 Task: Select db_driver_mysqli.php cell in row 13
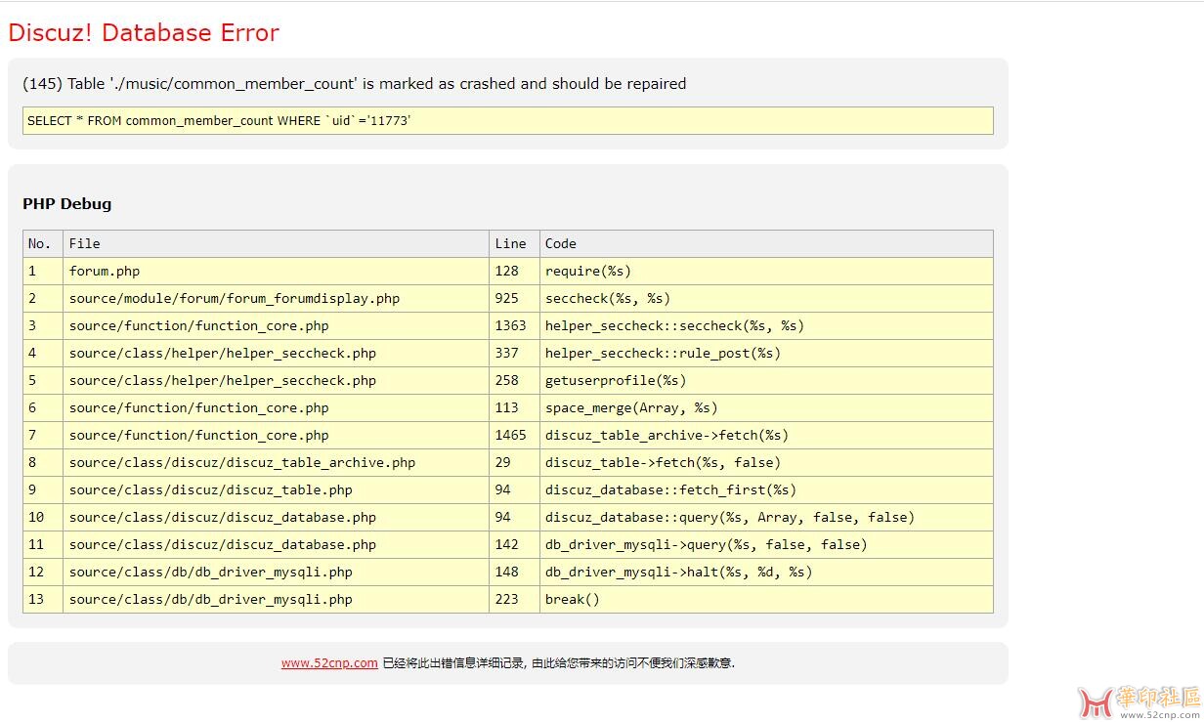(x=277, y=599)
